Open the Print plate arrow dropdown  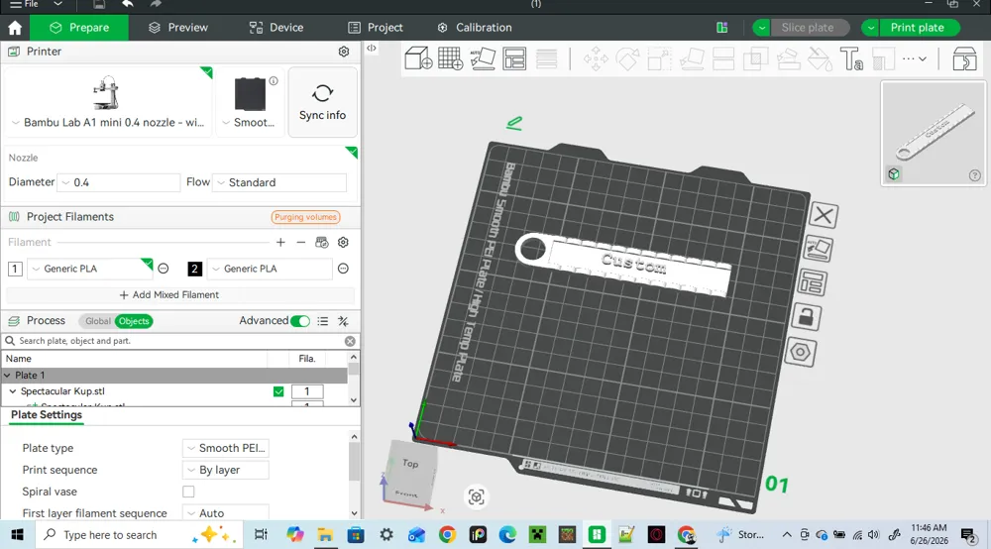[870, 28]
